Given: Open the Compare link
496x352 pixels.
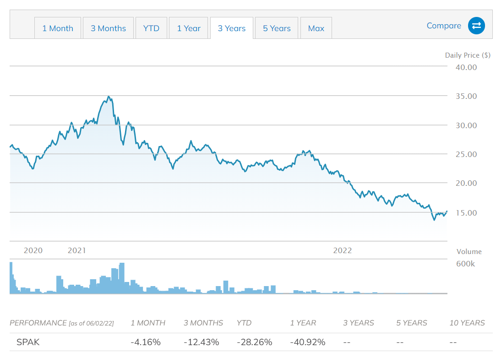Looking at the screenshot, I should pos(443,26).
